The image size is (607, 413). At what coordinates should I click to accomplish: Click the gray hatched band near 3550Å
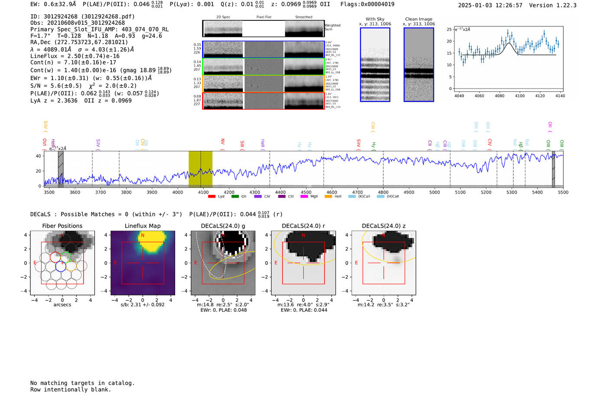click(x=61, y=169)
